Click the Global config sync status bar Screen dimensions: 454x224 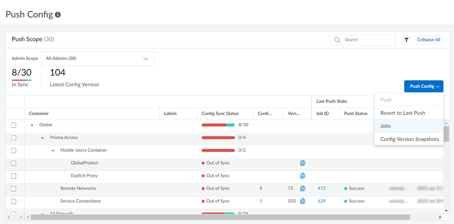pyautogui.click(x=218, y=125)
